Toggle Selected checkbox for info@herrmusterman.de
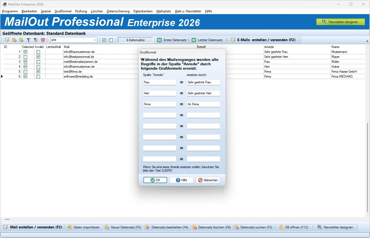Screen dimensions: 370x238 (26, 67)
